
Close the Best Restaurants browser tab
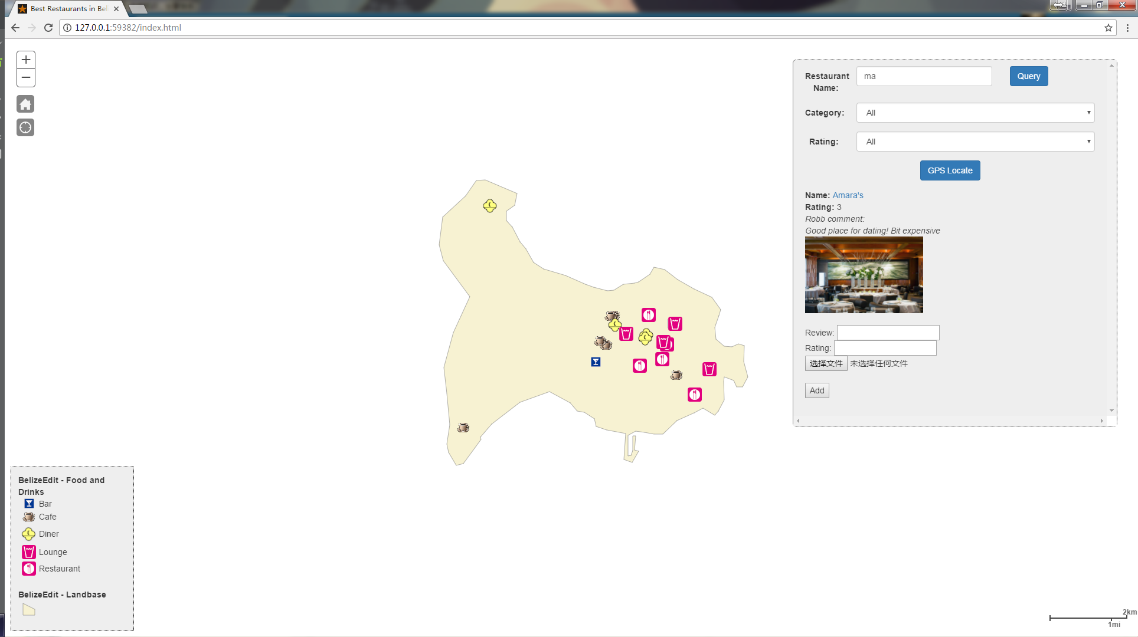click(116, 9)
